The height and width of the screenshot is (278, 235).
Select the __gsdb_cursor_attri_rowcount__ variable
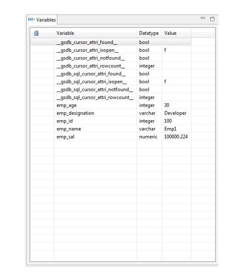91,66
